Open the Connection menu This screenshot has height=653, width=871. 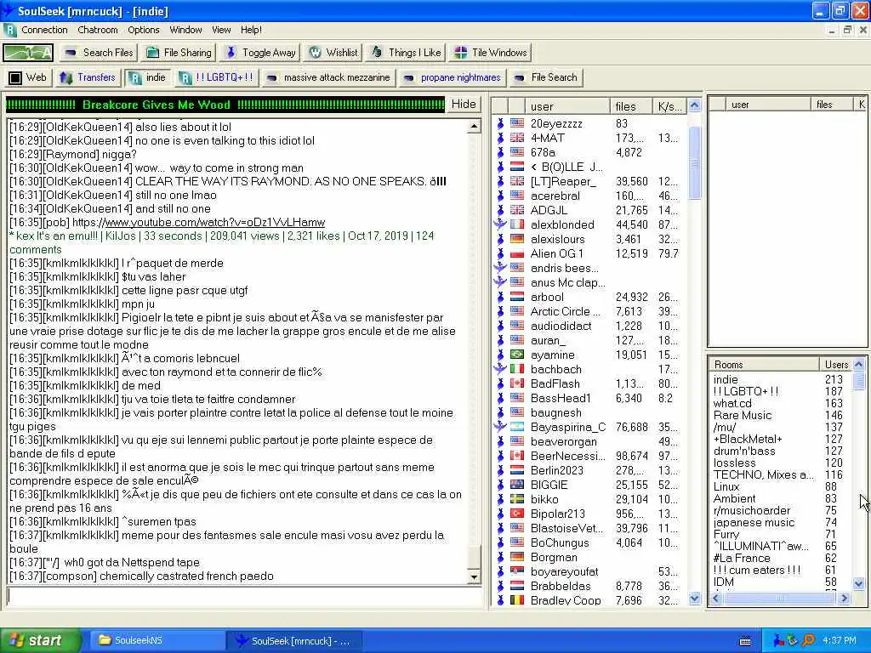[x=44, y=30]
